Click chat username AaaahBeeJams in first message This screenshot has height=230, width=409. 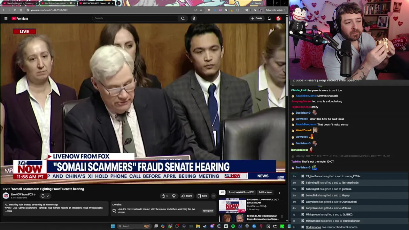(306, 96)
